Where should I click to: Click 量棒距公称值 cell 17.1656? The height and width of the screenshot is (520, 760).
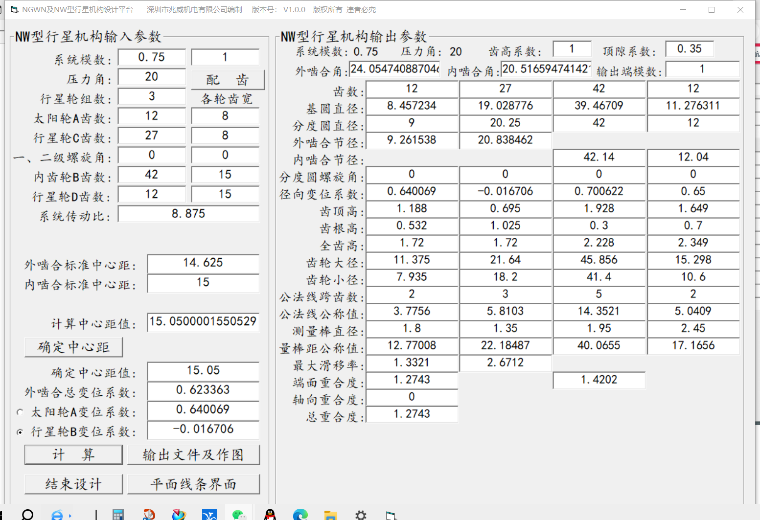tap(693, 346)
